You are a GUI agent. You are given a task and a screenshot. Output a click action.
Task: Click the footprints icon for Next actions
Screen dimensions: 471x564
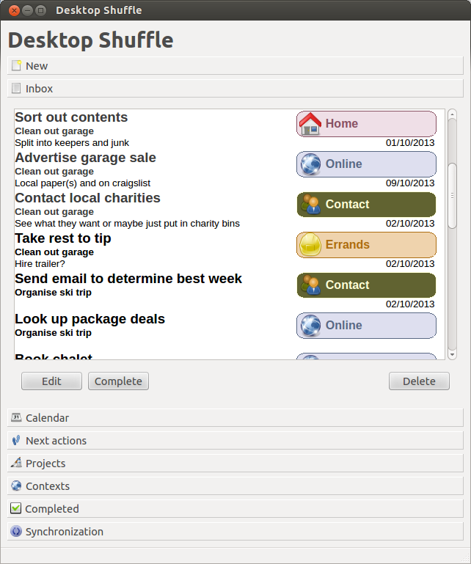[16, 441]
